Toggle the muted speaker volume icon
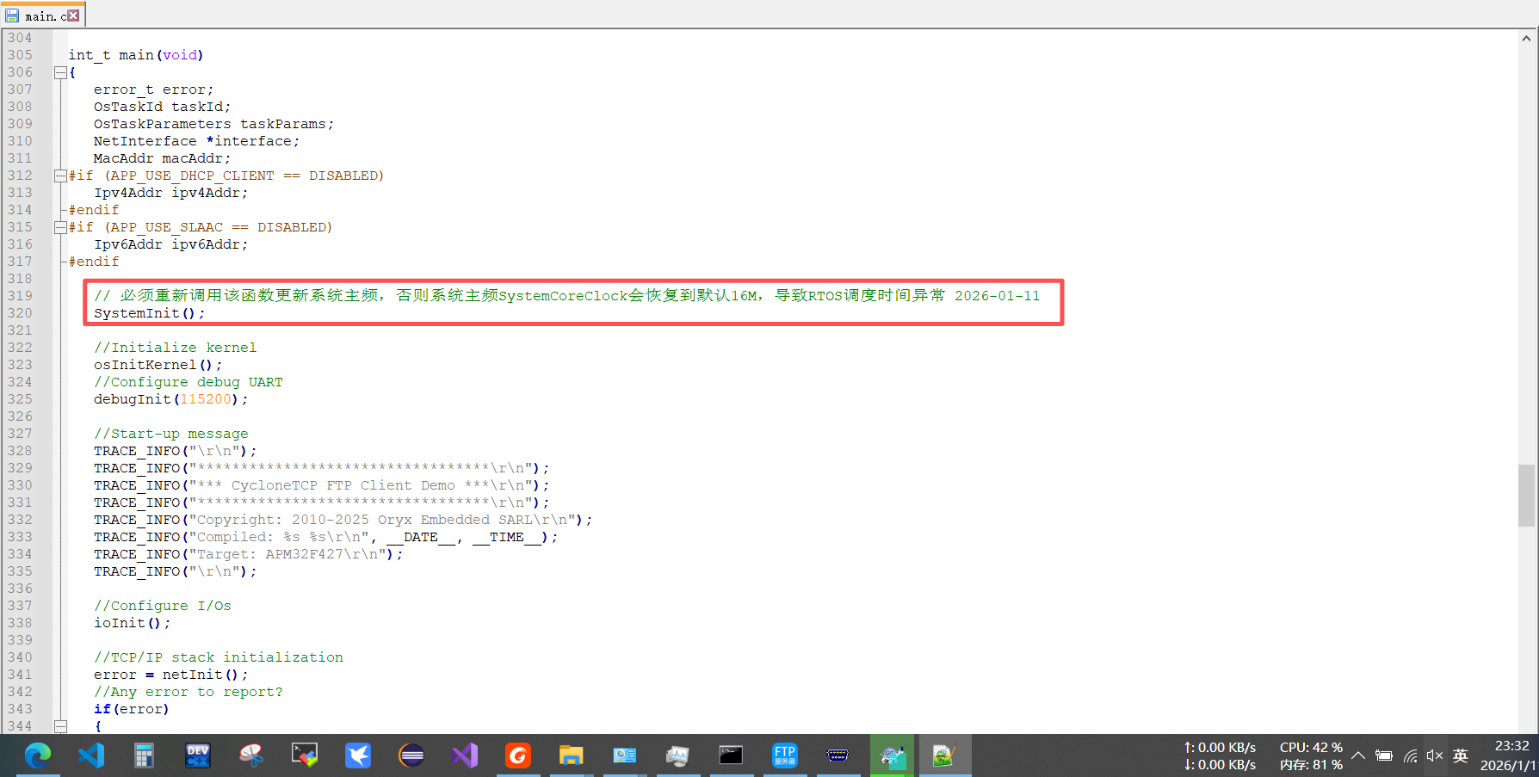Image resolution: width=1539 pixels, height=777 pixels. coord(1434,755)
